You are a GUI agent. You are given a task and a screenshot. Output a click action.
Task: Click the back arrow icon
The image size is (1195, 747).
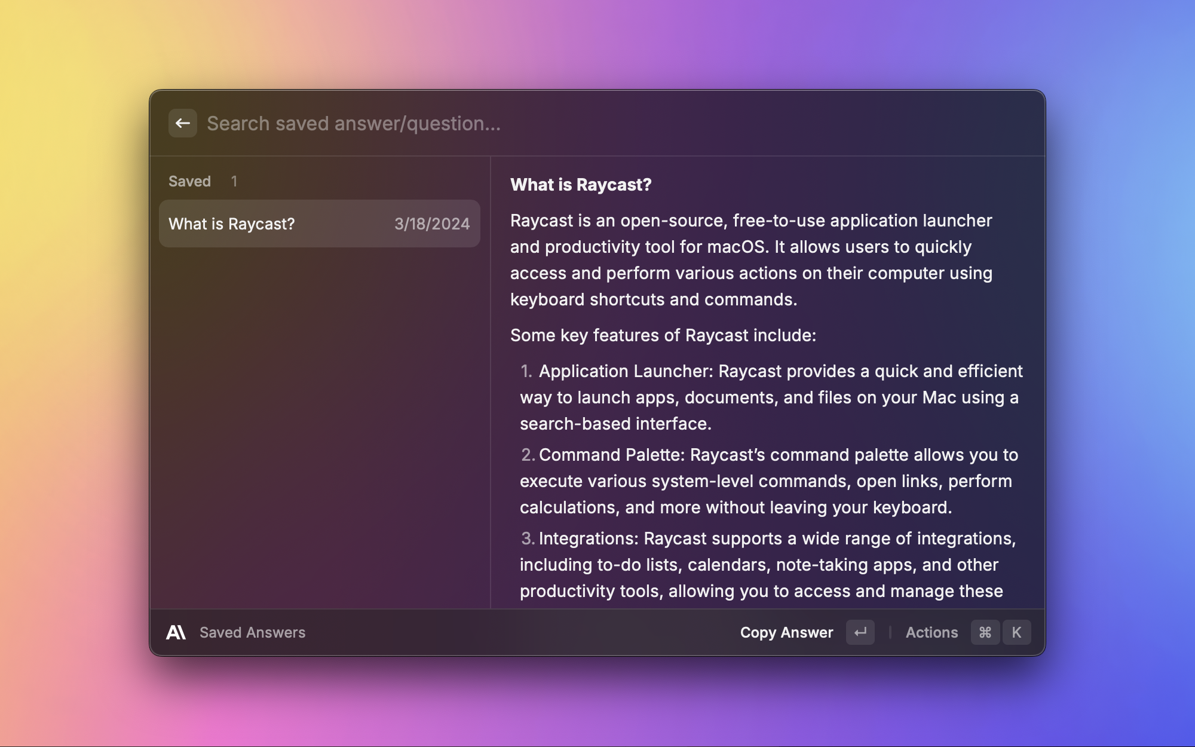[x=183, y=124]
